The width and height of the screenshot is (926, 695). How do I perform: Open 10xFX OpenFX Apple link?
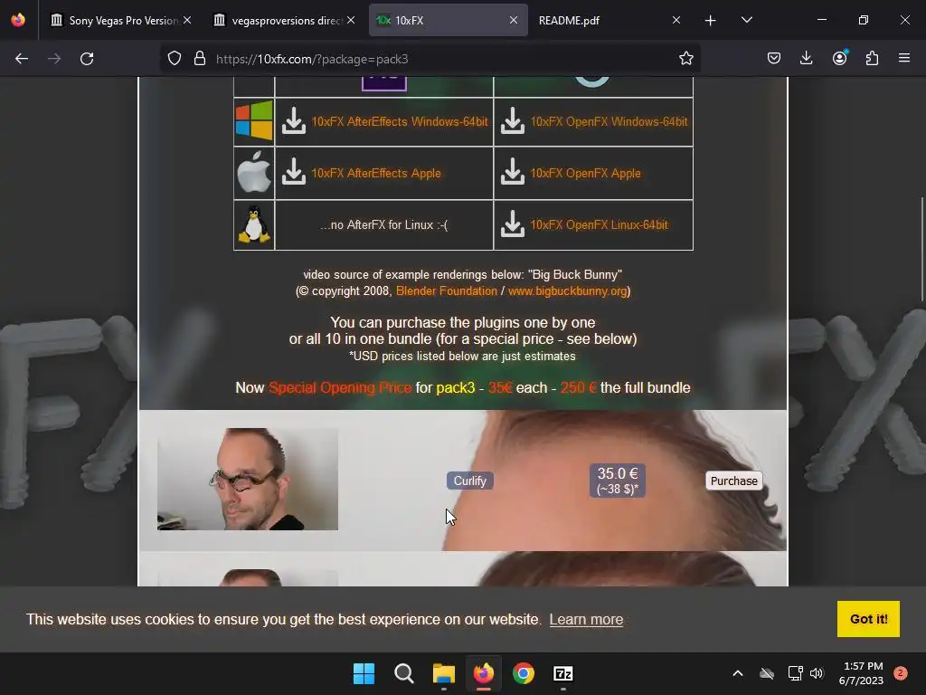point(585,173)
